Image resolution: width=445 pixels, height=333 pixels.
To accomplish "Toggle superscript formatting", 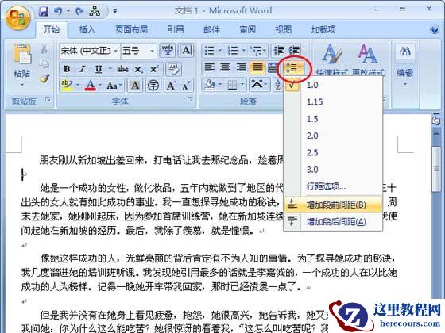I will pyautogui.click(x=154, y=69).
